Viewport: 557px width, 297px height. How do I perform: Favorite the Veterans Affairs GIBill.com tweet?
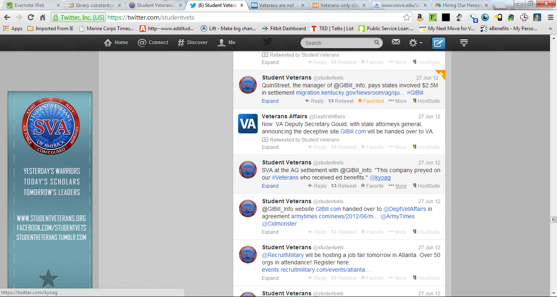(372, 147)
